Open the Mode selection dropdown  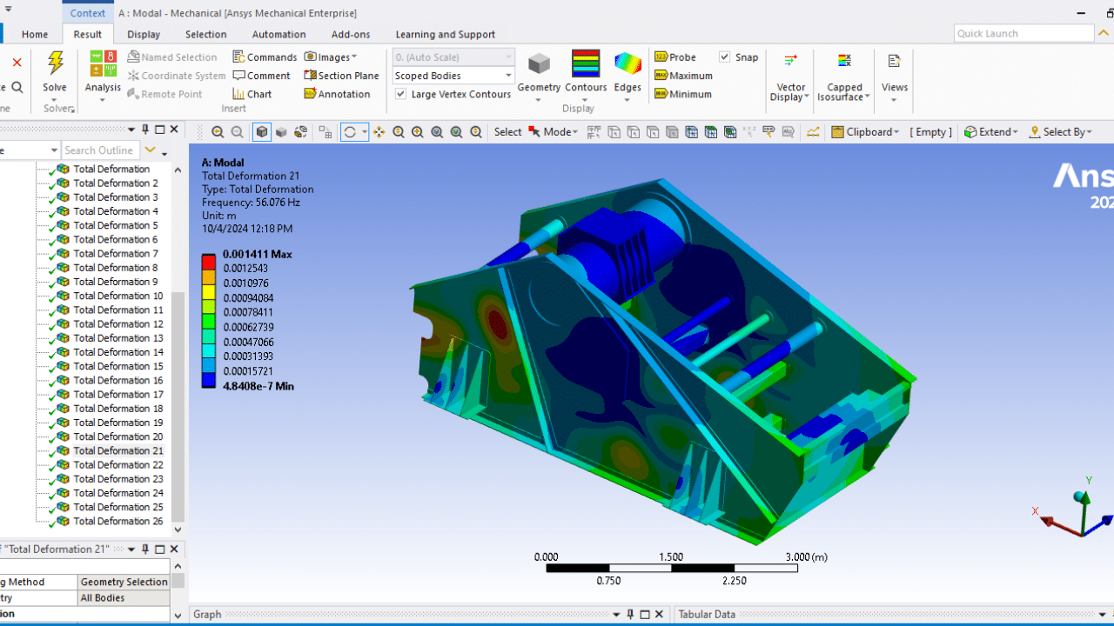point(553,132)
